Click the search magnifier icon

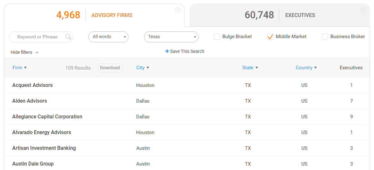click(x=68, y=37)
